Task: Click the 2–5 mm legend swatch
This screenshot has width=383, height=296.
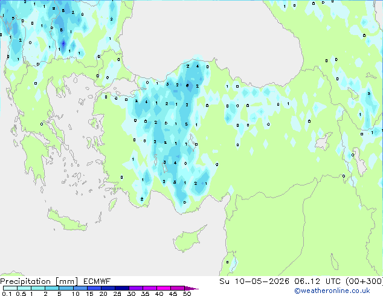Action: pos(52,288)
